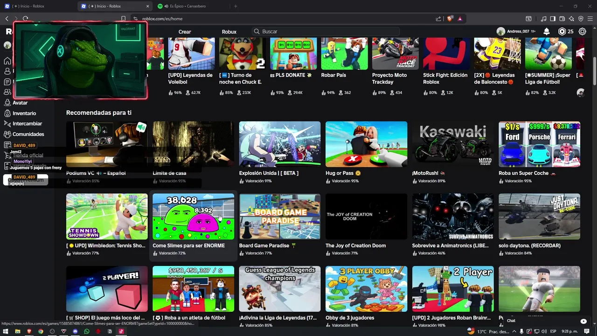The width and height of the screenshot is (597, 336).
Task: Open the profile icon in the sidebar
Action: pos(7,71)
